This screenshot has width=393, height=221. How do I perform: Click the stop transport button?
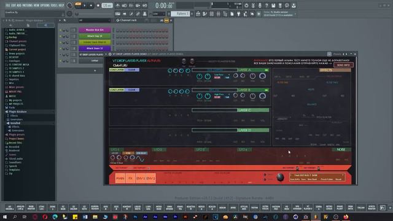point(91,6)
